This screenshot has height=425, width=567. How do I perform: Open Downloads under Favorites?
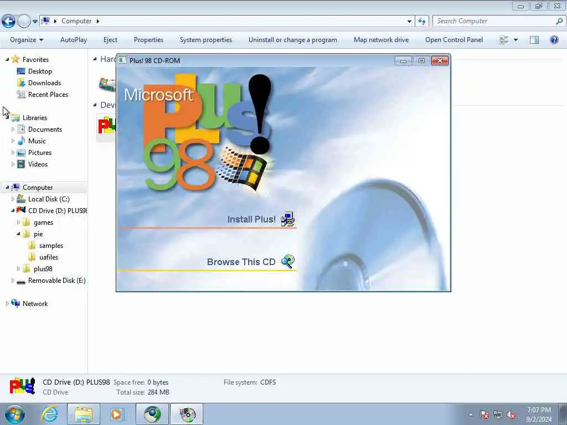click(x=44, y=83)
